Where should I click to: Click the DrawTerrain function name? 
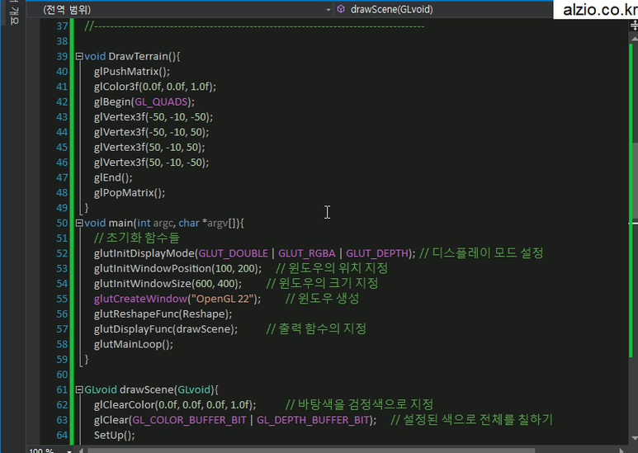[x=139, y=57]
